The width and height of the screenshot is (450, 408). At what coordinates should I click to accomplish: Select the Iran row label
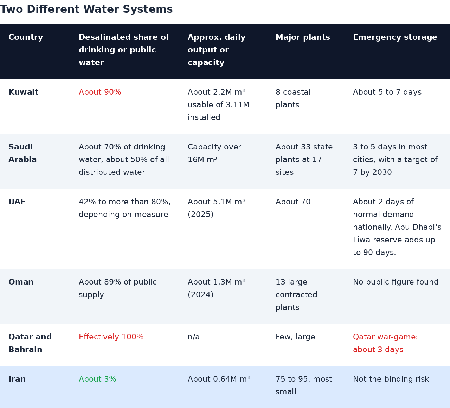(17, 379)
